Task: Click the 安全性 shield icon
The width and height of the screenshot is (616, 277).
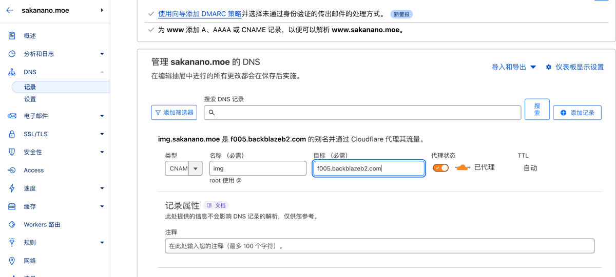Action: tap(12, 152)
